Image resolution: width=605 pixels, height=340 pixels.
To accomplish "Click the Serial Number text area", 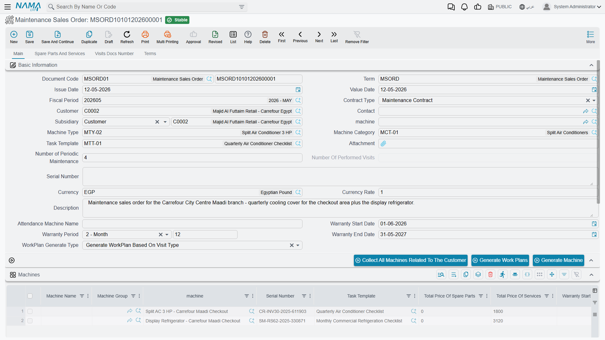I will [340, 177].
